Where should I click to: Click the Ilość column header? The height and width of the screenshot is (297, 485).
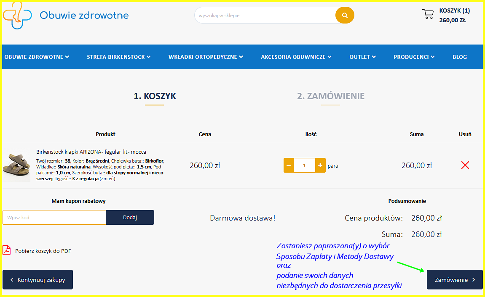point(311,134)
